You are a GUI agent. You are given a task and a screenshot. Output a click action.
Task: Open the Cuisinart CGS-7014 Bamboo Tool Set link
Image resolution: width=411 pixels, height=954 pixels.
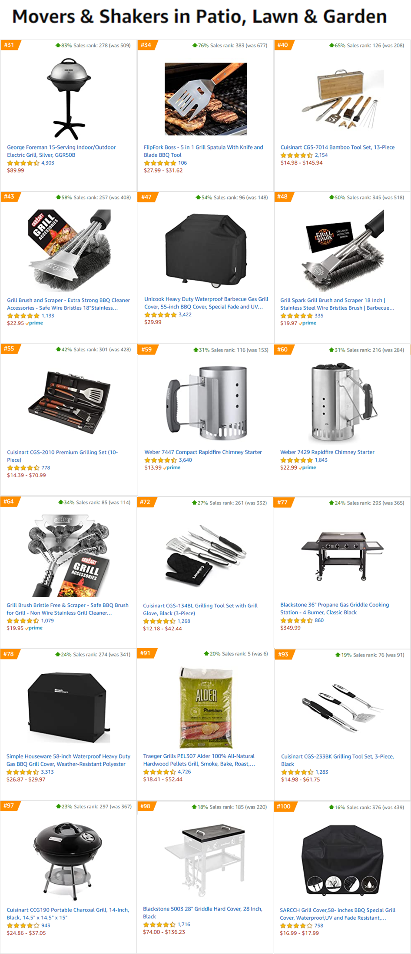[337, 147]
